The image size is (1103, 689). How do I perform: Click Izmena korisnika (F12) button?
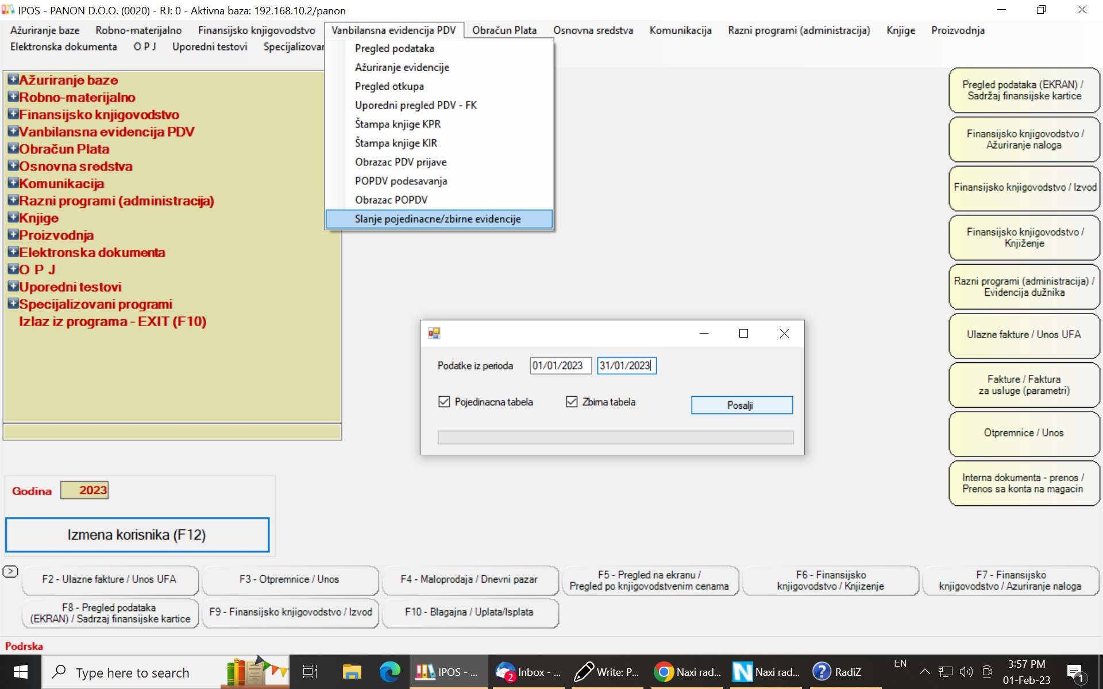coord(137,535)
